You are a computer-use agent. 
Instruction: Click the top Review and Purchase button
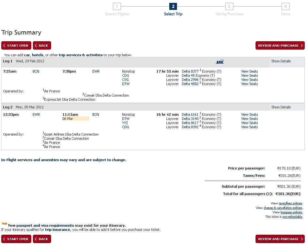click(280, 45)
